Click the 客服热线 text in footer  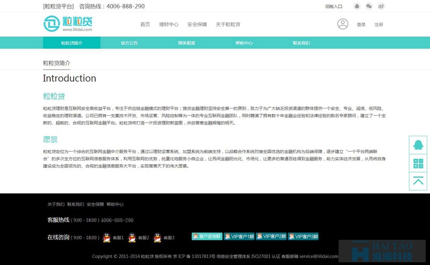click(x=59, y=220)
